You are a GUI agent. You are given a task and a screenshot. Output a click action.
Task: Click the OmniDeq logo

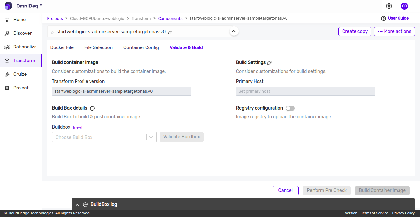pos(8,6)
